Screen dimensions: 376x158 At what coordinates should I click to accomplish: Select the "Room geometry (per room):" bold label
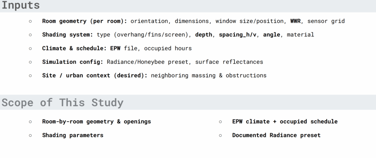84,21
